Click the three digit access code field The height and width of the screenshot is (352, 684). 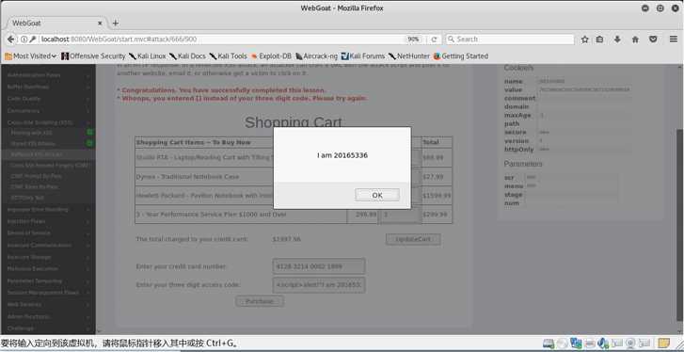(319, 285)
